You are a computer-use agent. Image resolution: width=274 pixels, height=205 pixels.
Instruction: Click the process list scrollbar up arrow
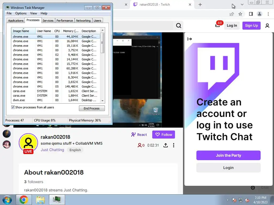(102, 30)
